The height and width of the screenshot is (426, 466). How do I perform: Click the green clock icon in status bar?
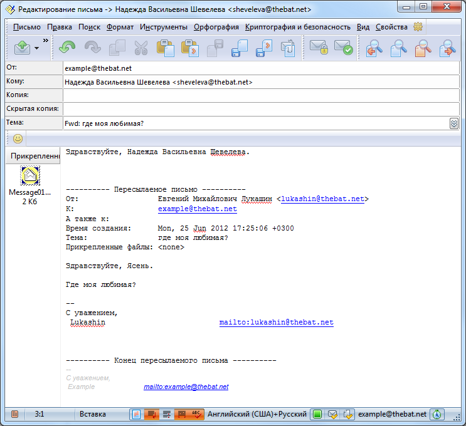point(437,414)
